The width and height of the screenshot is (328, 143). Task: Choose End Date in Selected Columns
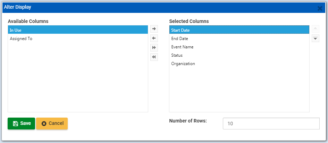[239, 39]
